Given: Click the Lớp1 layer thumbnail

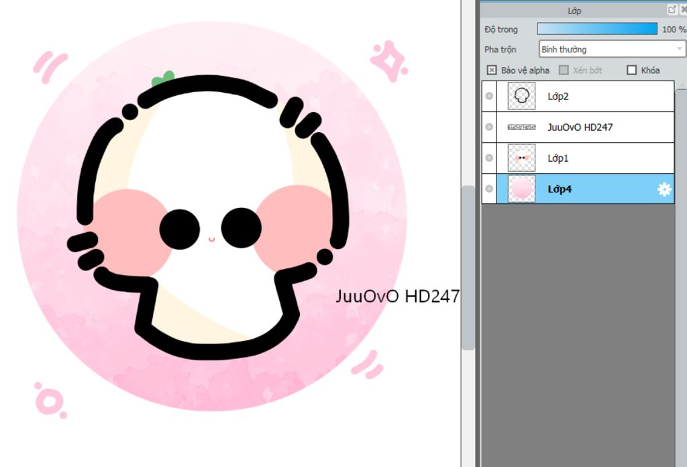Looking at the screenshot, I should [x=521, y=158].
